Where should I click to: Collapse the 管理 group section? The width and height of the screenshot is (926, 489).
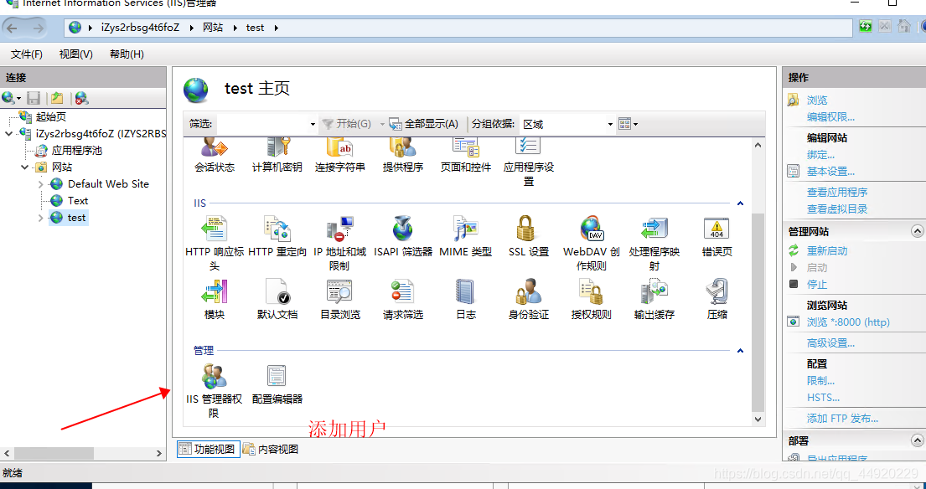[x=740, y=351]
